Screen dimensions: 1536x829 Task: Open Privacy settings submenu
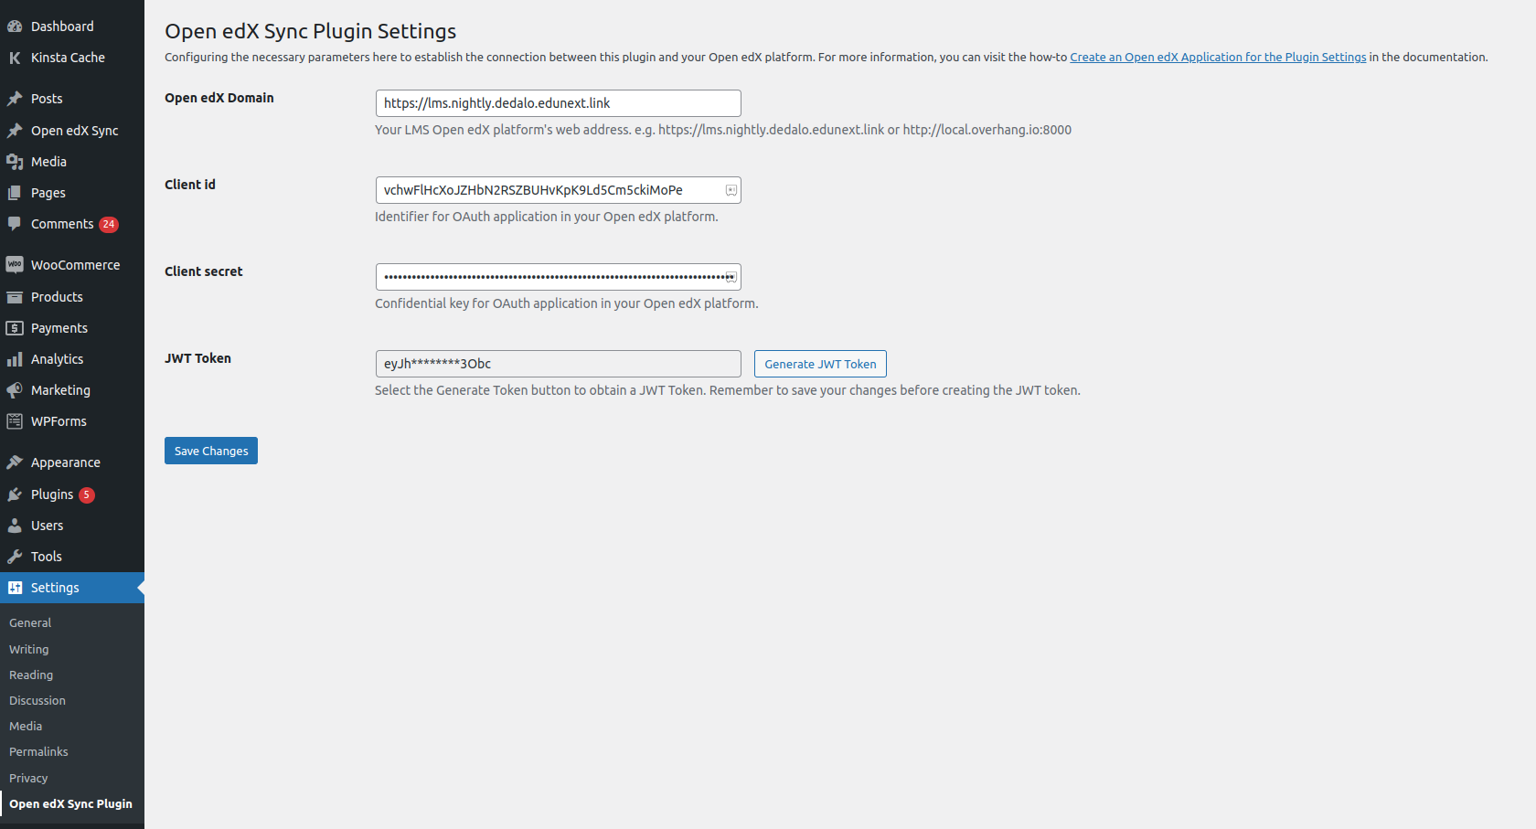click(28, 779)
